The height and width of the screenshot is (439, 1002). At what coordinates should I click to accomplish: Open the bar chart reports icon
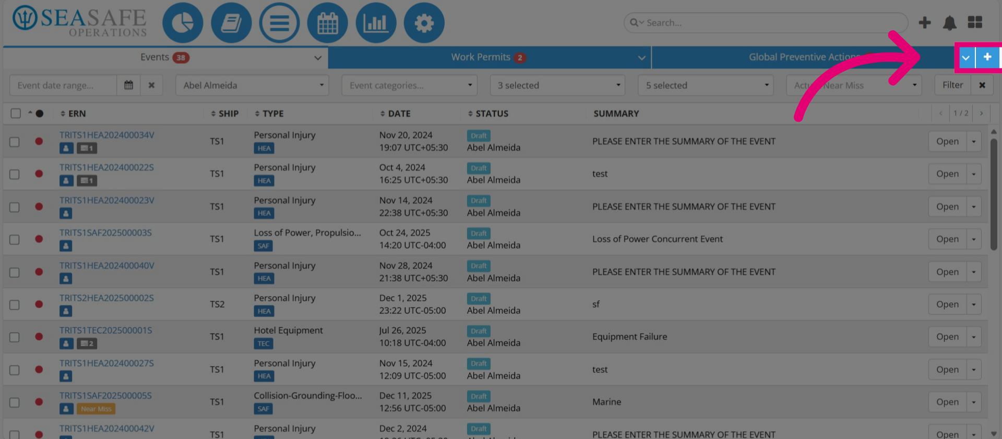pos(376,23)
